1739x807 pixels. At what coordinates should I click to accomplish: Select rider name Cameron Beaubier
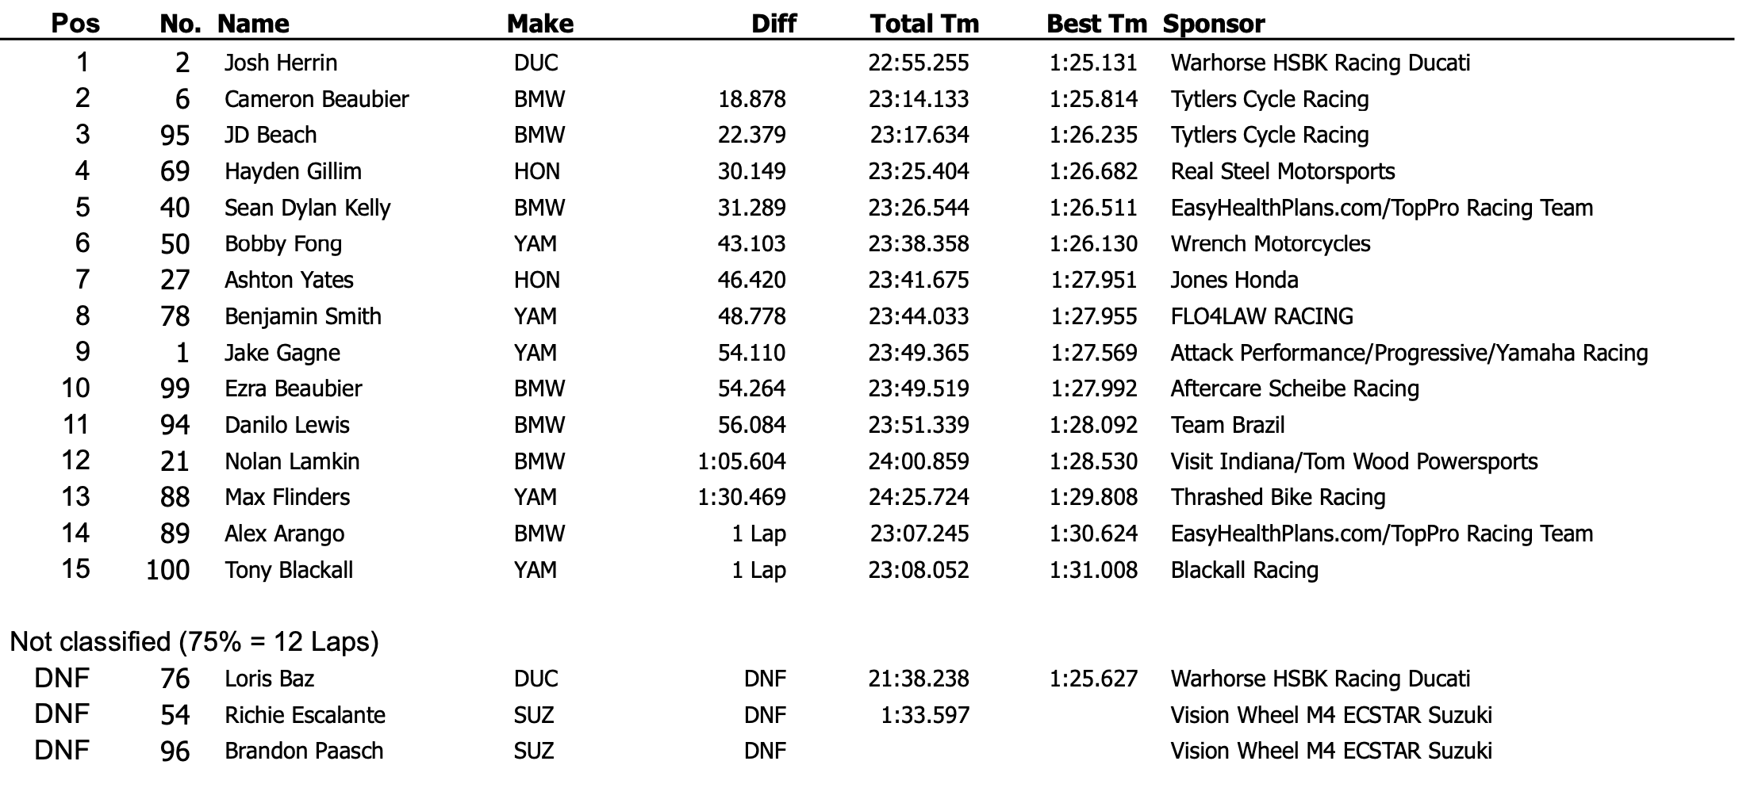317,99
